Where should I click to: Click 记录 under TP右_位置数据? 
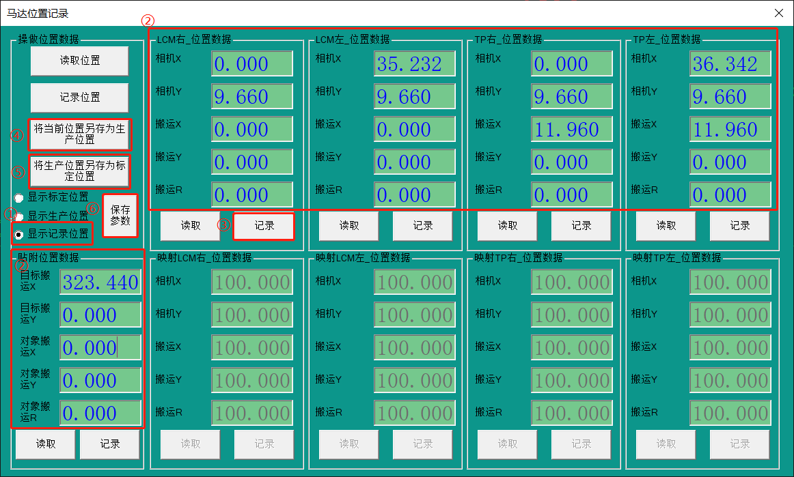[581, 226]
